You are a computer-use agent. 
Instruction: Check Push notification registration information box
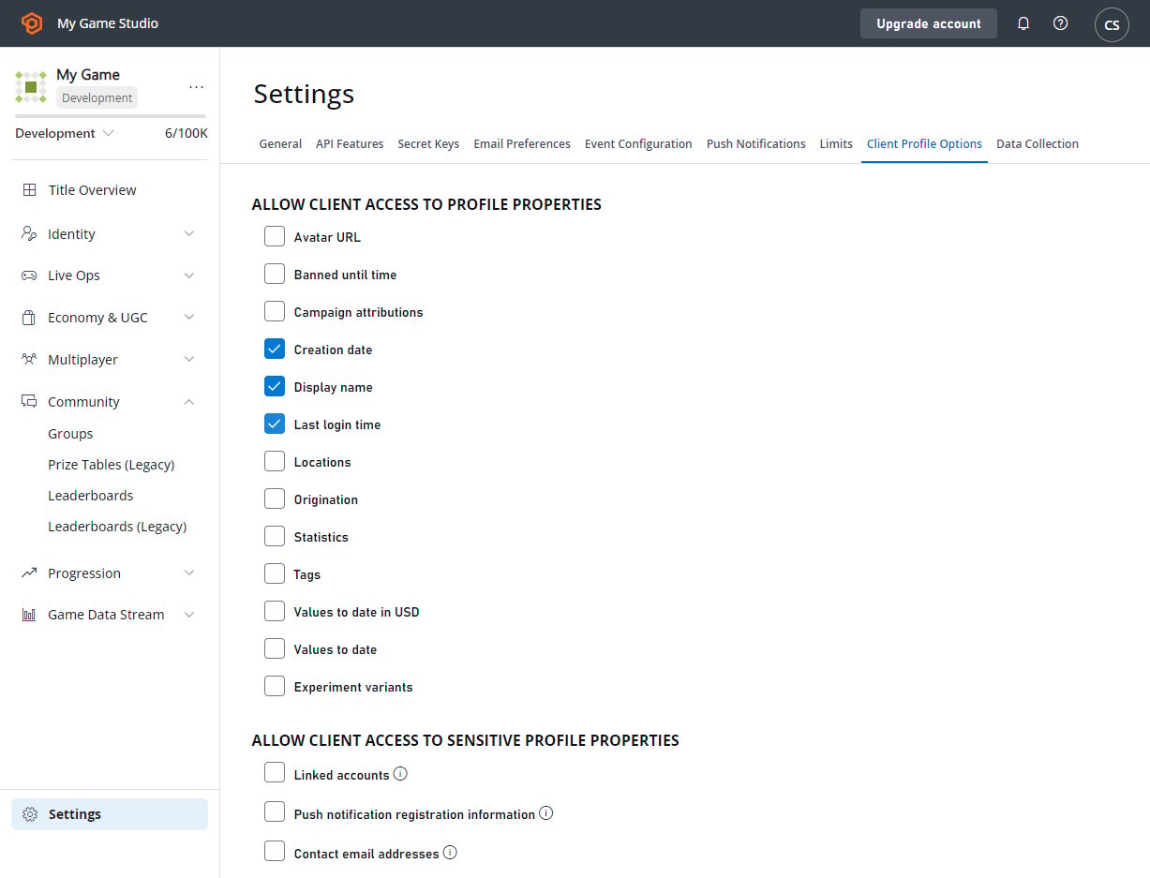(x=275, y=811)
